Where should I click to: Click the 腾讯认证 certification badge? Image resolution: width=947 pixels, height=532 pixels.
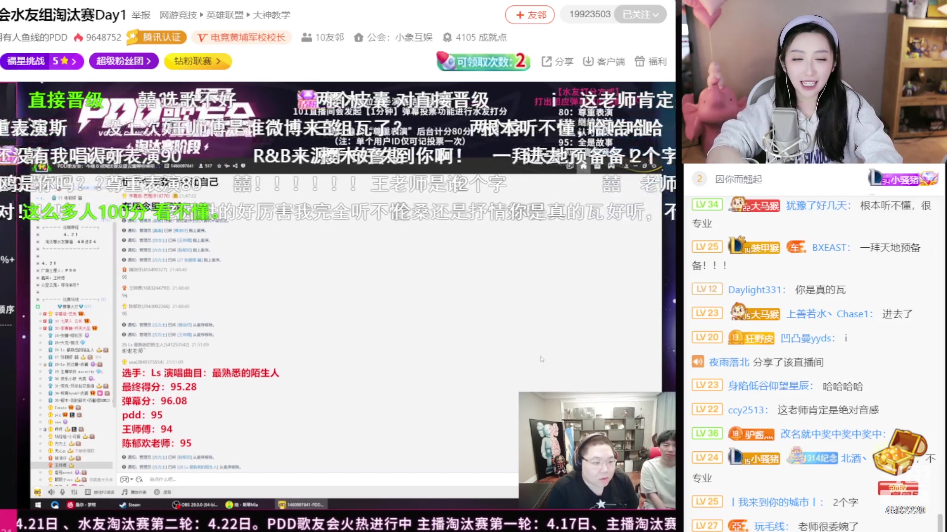[156, 37]
